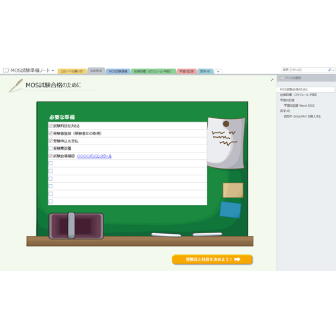
Task: Open the ○○○○パソコンスクール link
Action: point(94,156)
